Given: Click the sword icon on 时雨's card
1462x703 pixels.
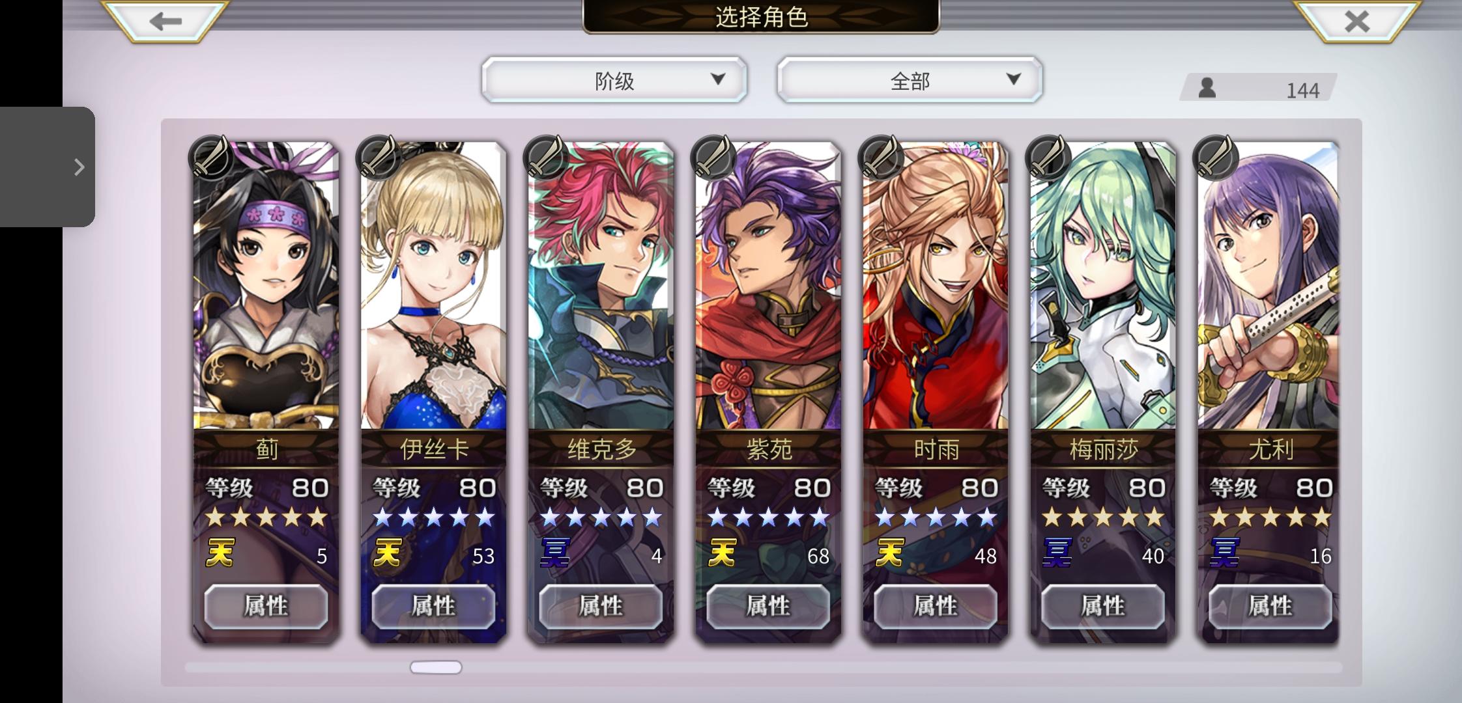Looking at the screenshot, I should tap(880, 157).
